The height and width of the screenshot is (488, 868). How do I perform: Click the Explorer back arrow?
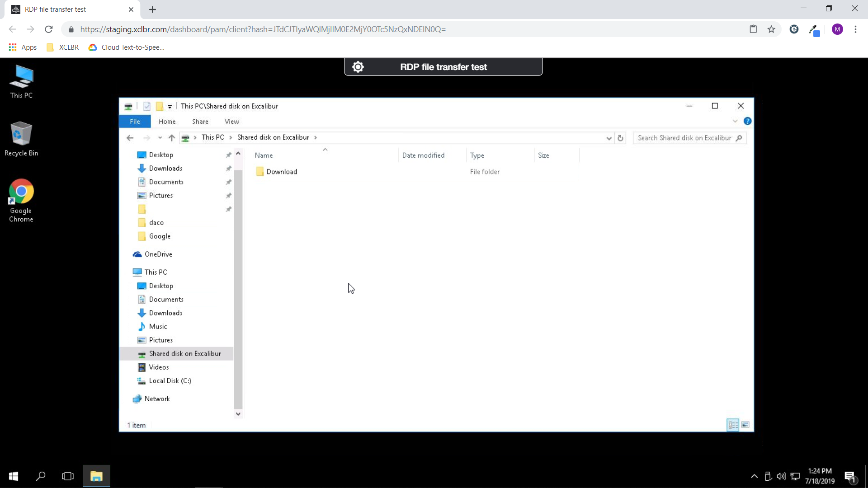130,138
